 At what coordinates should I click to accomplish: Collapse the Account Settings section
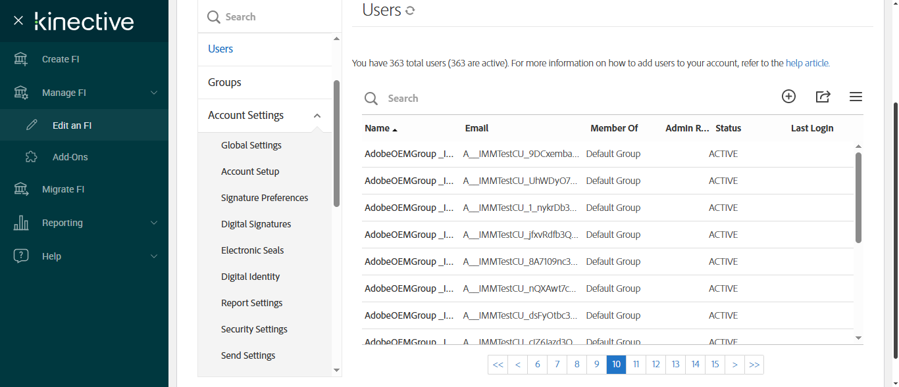pyautogui.click(x=317, y=116)
